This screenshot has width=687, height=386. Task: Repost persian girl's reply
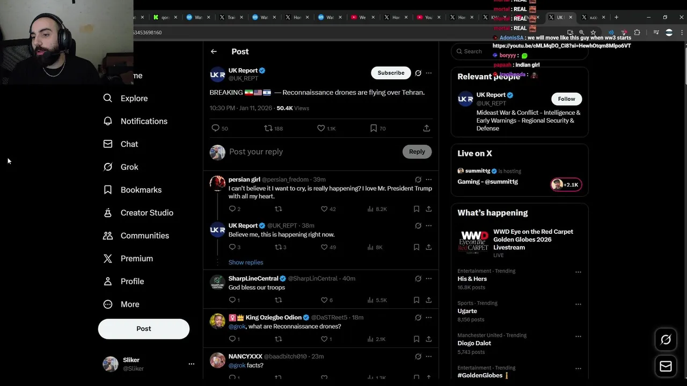[x=278, y=209]
